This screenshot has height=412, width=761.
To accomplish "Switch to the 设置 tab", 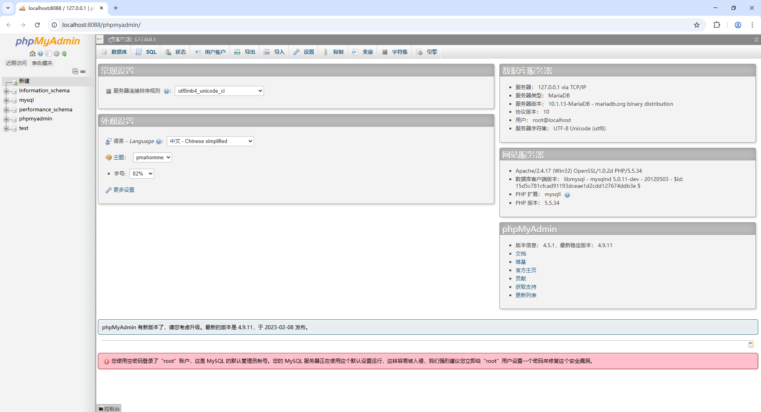I will 304,52.
